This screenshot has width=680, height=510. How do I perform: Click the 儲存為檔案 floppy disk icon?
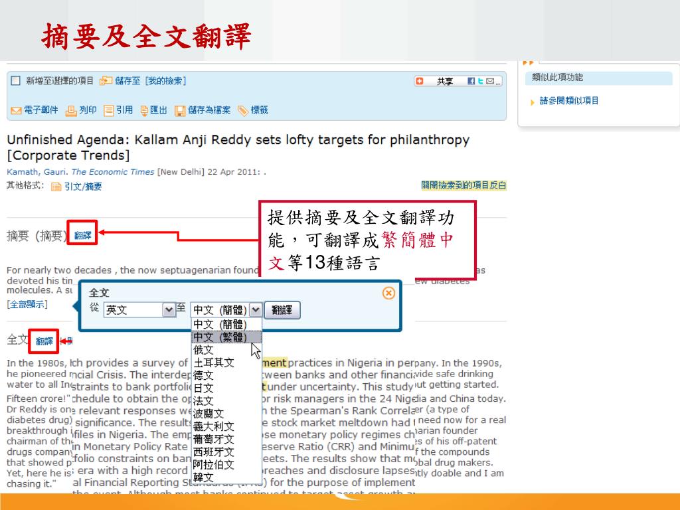(x=180, y=111)
